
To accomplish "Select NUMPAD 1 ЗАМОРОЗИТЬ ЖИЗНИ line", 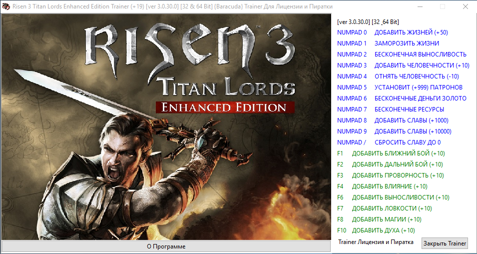I will tap(388, 43).
